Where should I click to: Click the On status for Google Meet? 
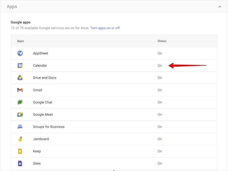tap(160, 114)
